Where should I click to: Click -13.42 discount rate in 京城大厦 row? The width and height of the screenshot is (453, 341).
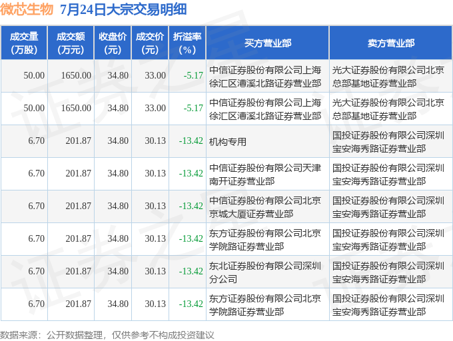191,206
